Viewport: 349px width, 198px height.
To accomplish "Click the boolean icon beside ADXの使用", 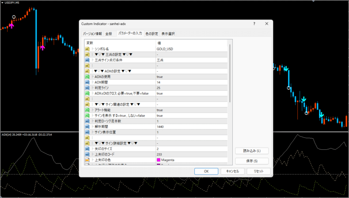I will coord(87,77).
